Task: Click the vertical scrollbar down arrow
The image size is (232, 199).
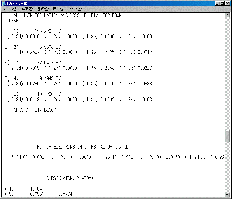Action: coord(228,195)
